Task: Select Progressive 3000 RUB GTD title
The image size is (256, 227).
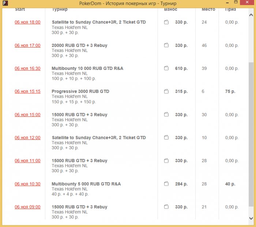Action: tap(80, 92)
